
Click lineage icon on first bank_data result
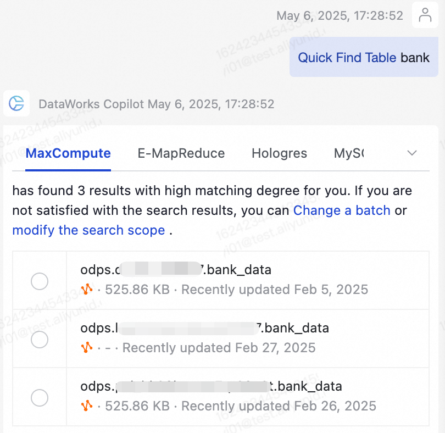[86, 289]
